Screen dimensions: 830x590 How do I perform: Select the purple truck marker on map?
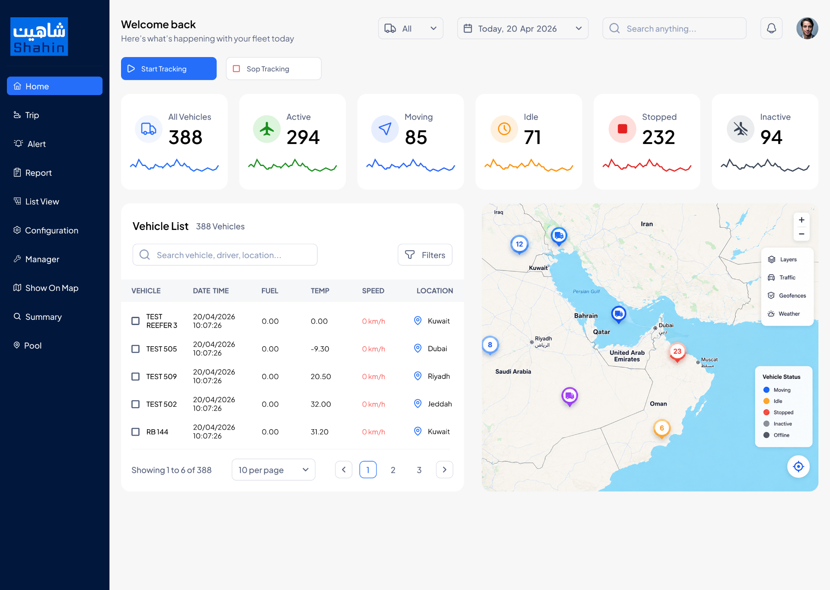(570, 396)
